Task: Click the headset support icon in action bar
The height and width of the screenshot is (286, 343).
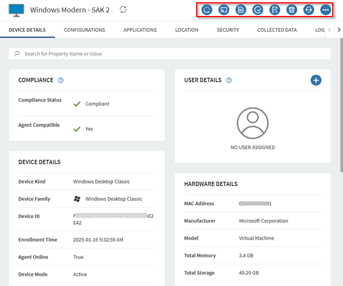Action: pos(309,10)
